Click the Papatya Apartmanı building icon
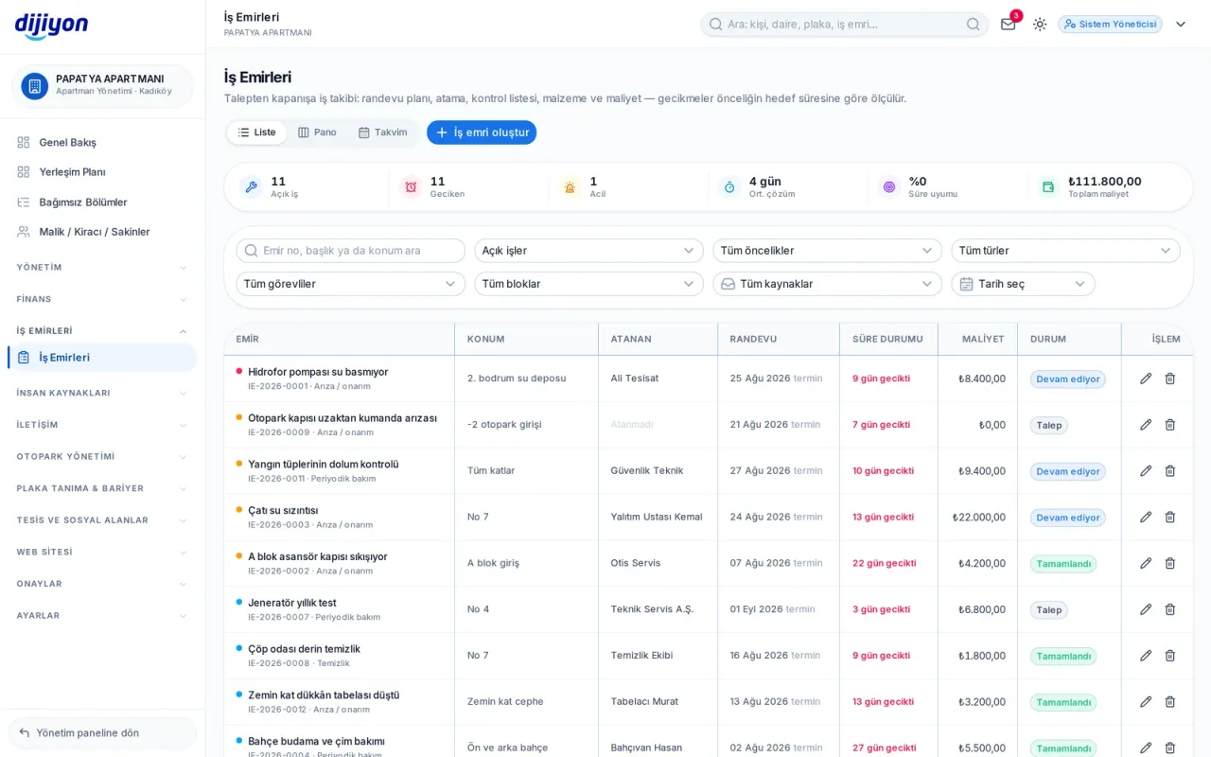 pos(35,86)
